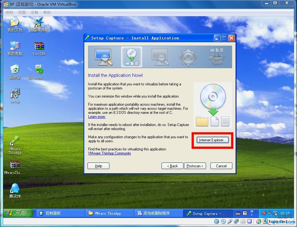Click the VirtualBox optical disc status icon

pyautogui.click(x=223, y=221)
